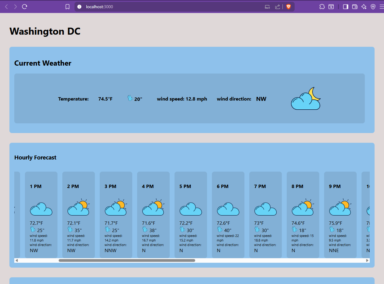
Task: Click the Leo AI sparkle icon
Action: 364,7
